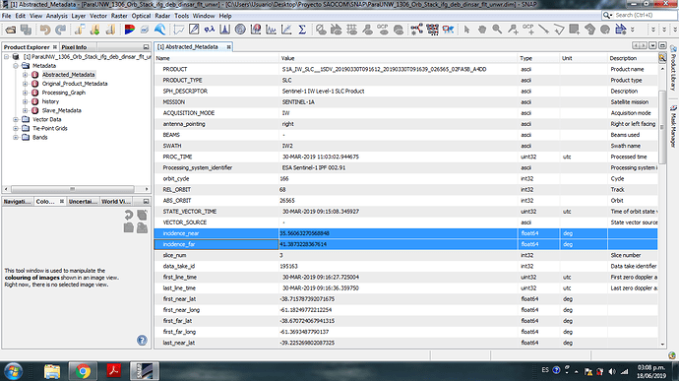Click the Profile Plot icon

coord(271,30)
